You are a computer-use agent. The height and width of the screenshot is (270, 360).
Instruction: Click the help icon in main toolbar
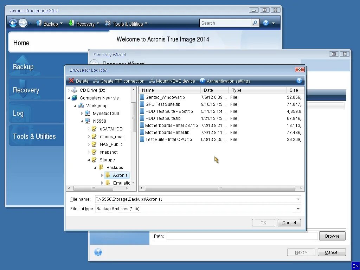click(266, 23)
